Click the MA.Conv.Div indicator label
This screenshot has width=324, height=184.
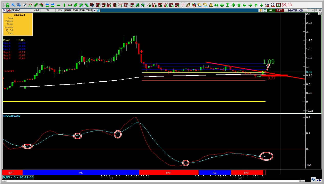click(12, 116)
